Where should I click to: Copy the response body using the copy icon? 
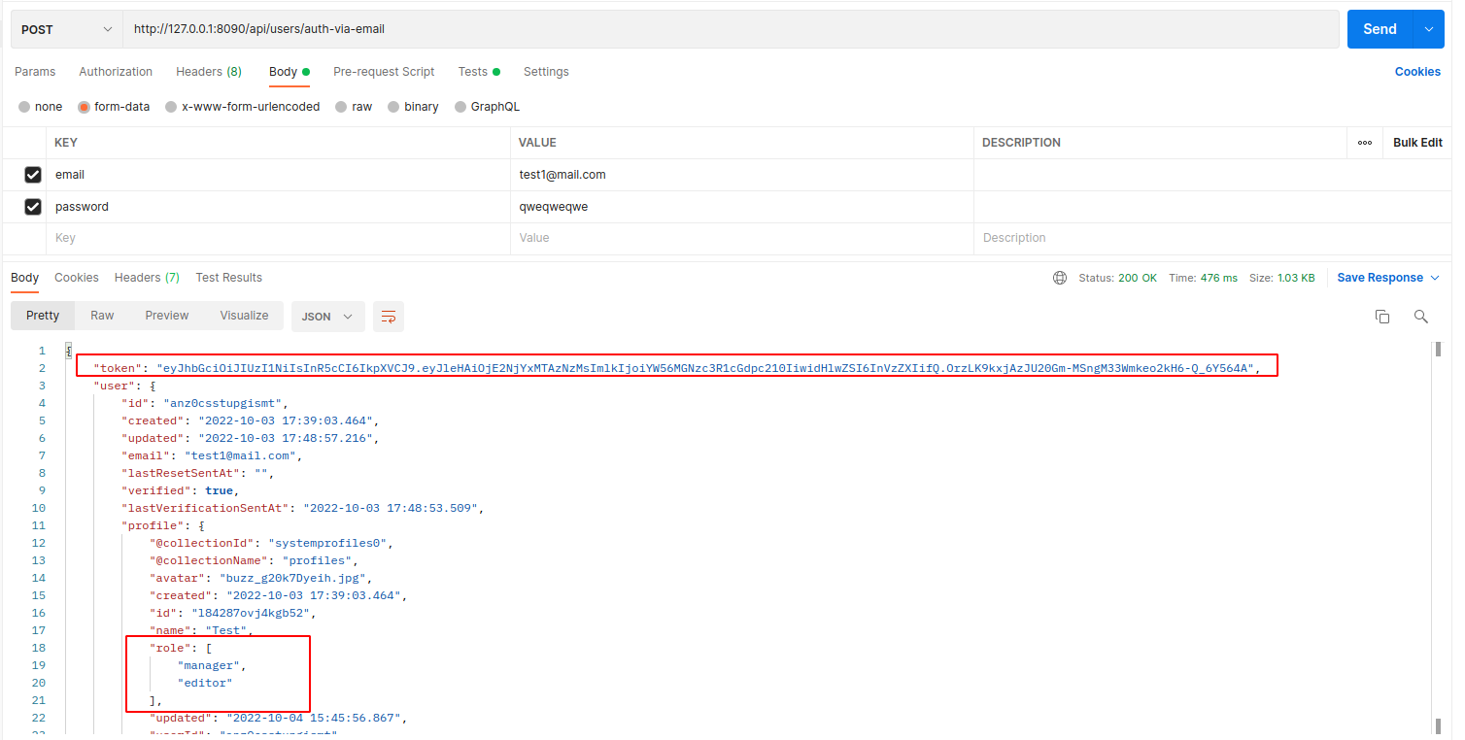[1382, 316]
